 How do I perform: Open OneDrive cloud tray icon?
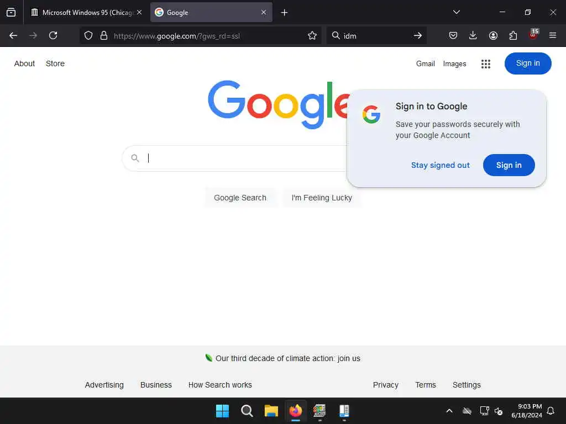point(467,411)
